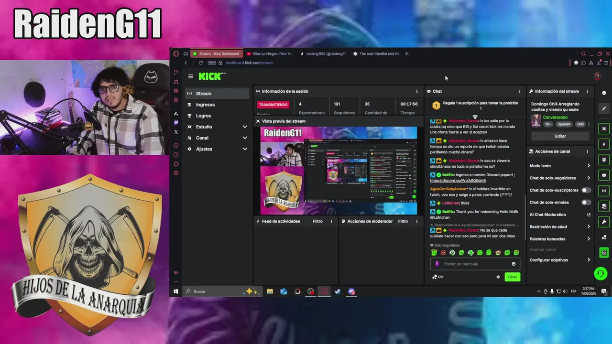
Task: Click the browser reload button
Action: [201, 63]
